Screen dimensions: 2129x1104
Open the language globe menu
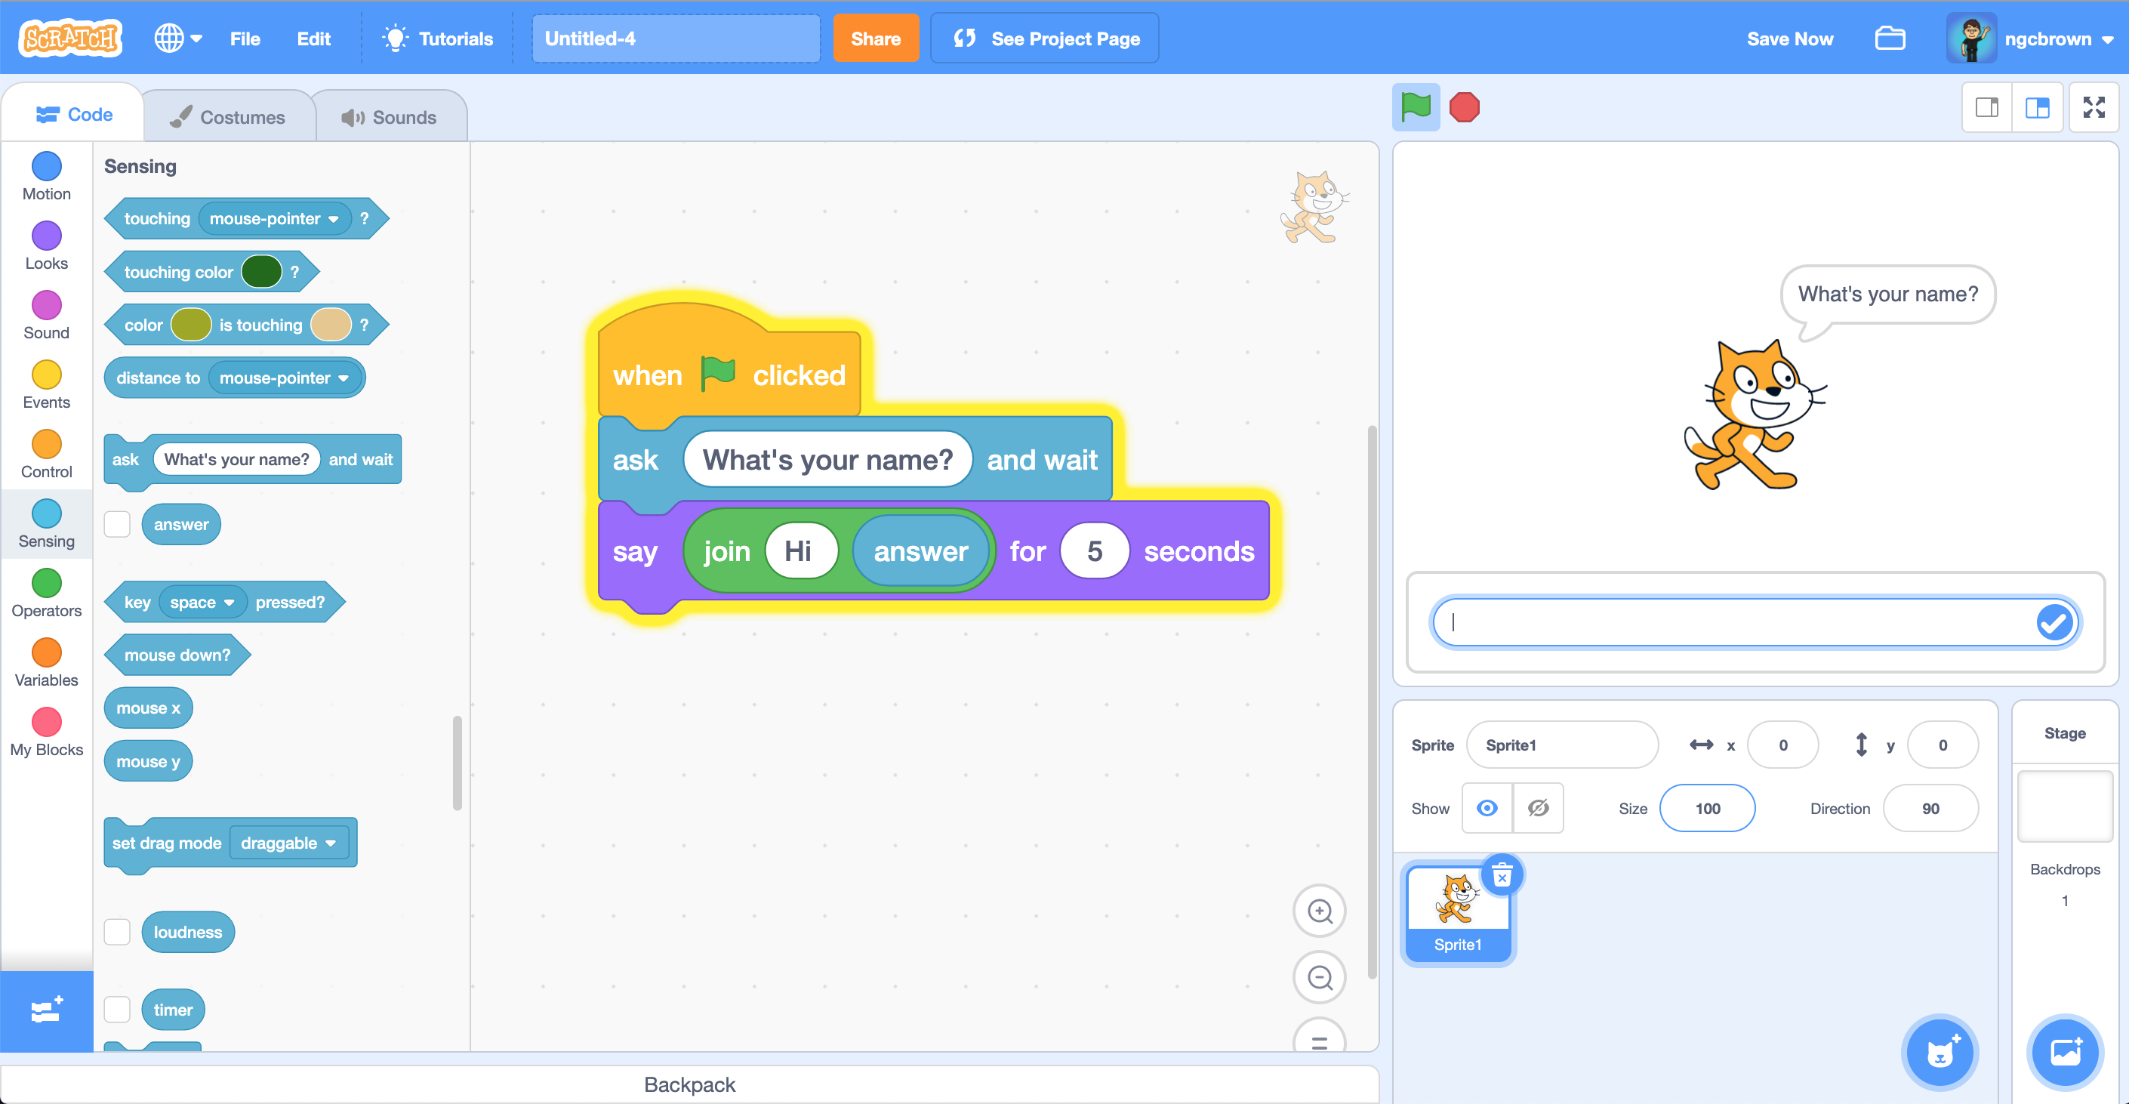coord(177,38)
